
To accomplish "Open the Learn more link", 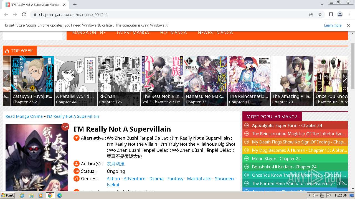I will coord(333,25).
